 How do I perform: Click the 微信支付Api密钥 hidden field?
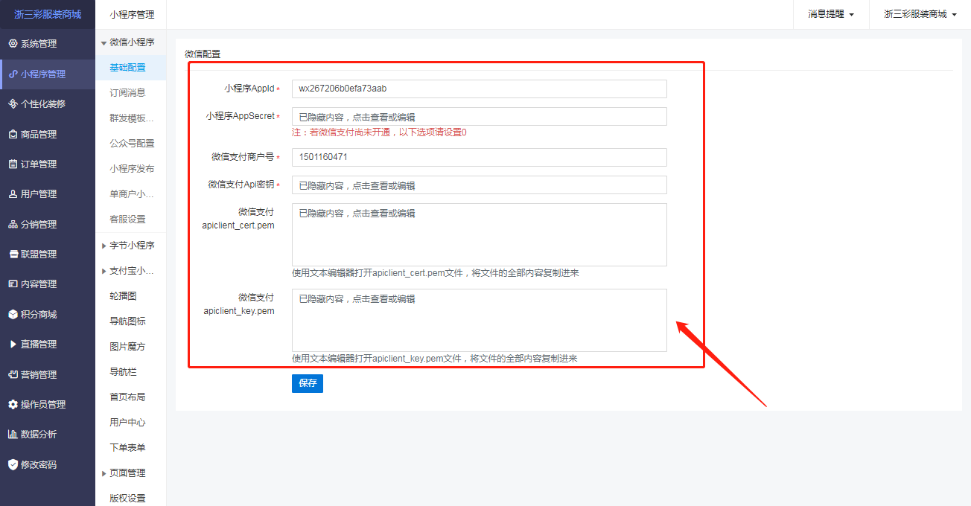pos(480,185)
